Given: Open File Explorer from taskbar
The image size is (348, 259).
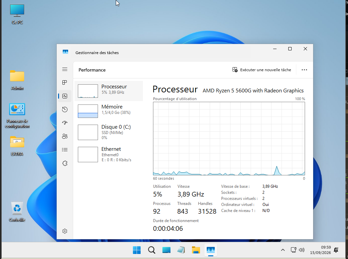Looking at the screenshot, I should (x=196, y=250).
